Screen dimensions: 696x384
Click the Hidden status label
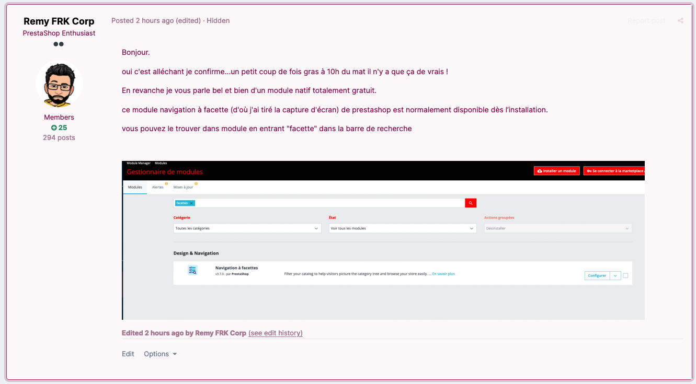tap(218, 21)
